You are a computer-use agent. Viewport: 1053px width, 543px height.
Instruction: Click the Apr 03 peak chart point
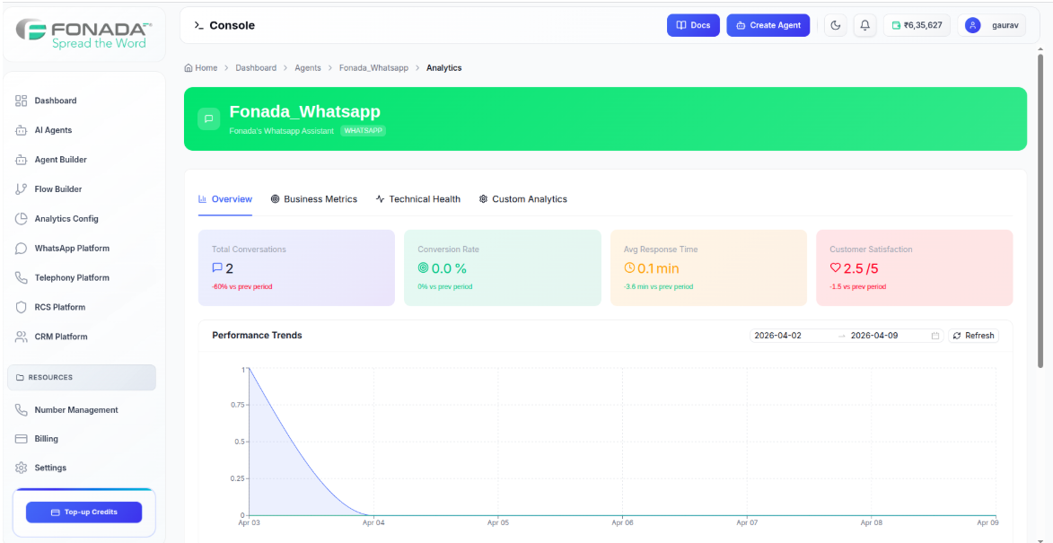point(250,369)
